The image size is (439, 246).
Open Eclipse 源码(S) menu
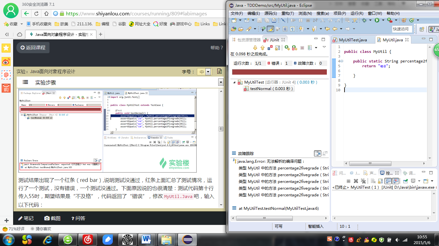[271, 13]
